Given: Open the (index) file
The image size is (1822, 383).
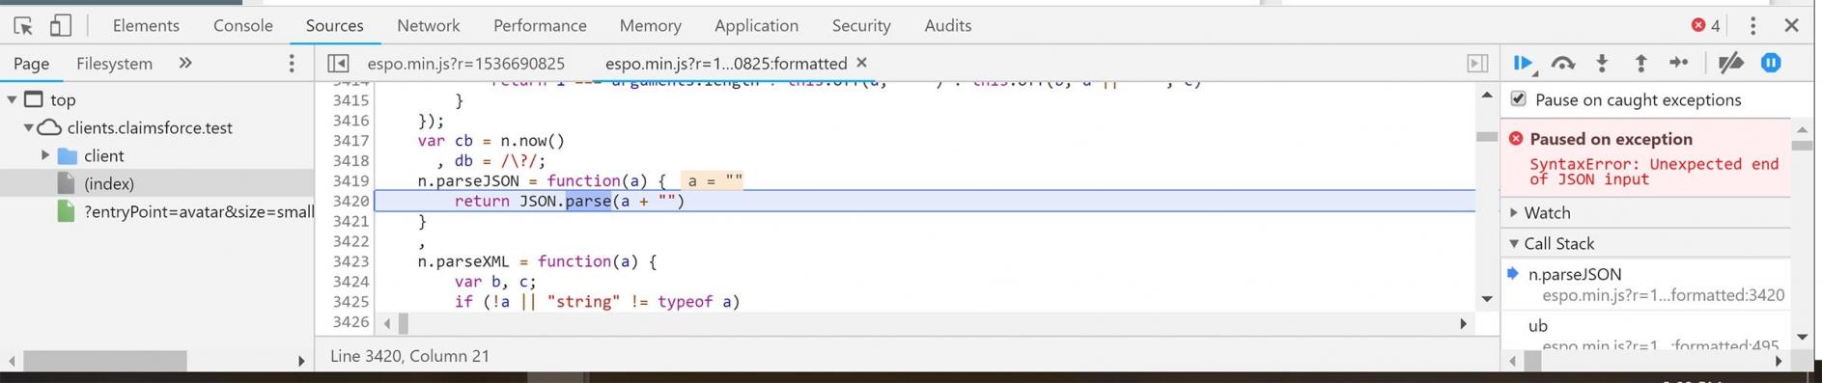Looking at the screenshot, I should [108, 183].
